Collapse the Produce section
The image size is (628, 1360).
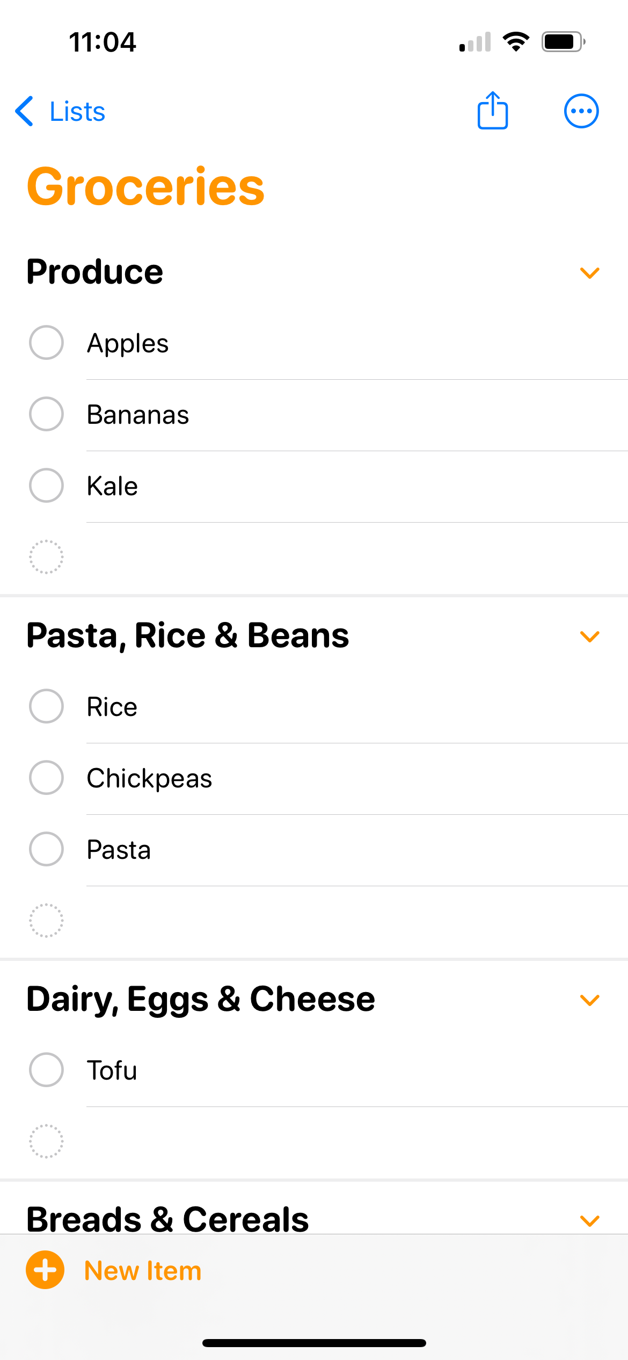(589, 273)
